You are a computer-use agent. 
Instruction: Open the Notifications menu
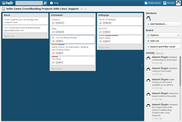pos(153,3)
